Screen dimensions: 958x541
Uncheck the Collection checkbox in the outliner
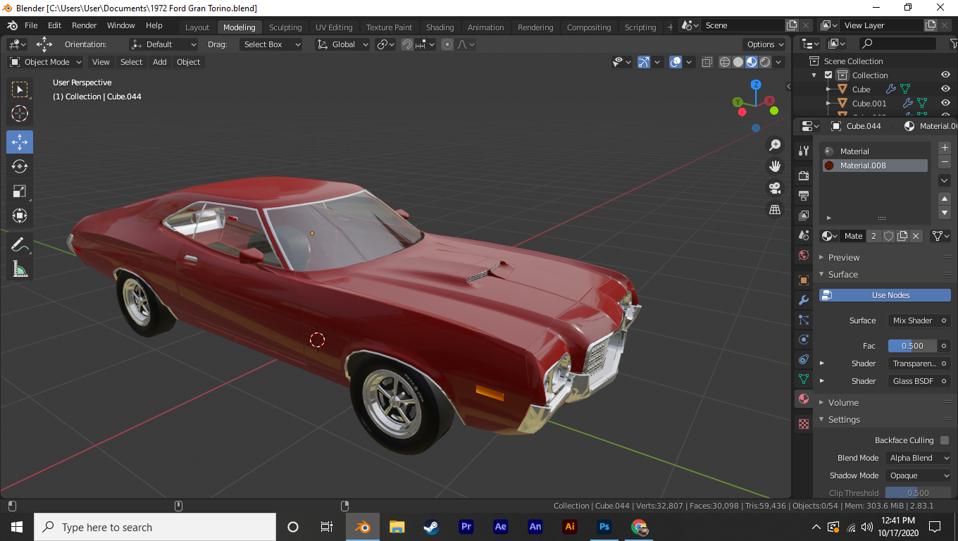click(828, 75)
